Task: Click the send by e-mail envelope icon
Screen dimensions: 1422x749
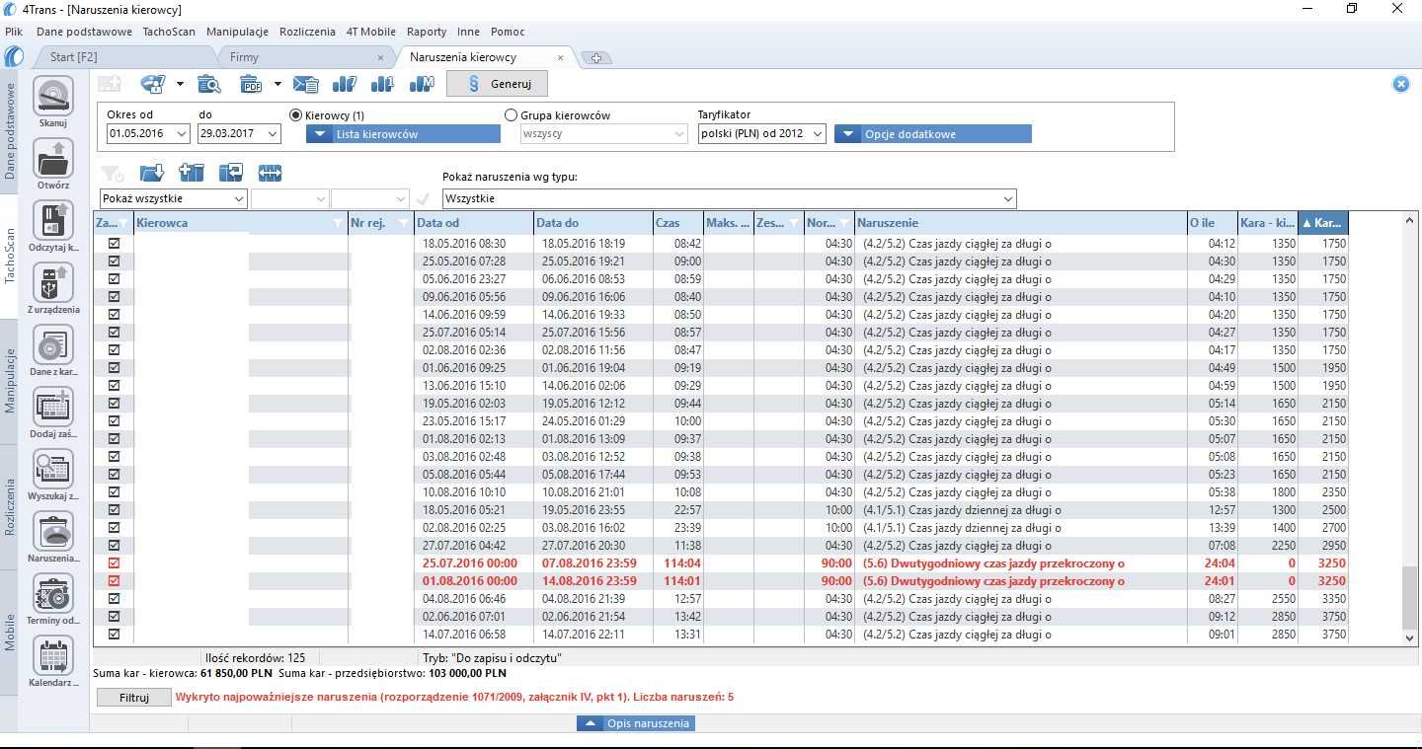Action: [x=306, y=84]
